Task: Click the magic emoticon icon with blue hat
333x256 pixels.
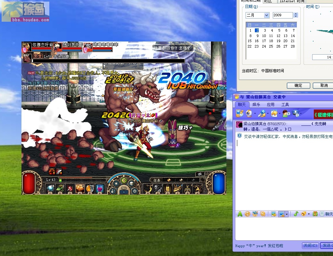Action: (x=255, y=214)
